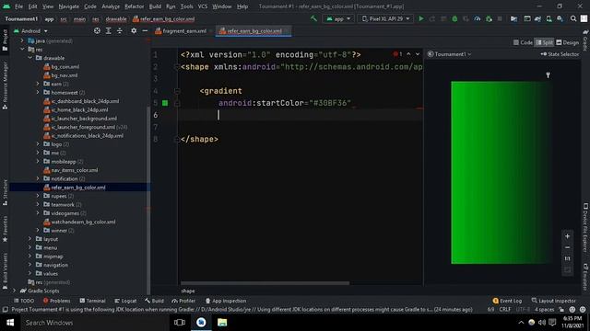This screenshot has height=331, width=590.
Task: Run the app with the green play button
Action: click(421, 18)
